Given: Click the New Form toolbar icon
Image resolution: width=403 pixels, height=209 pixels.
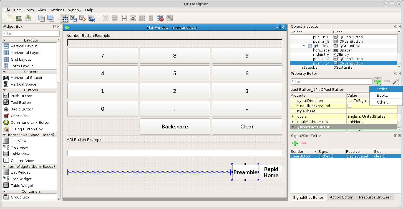Looking at the screenshot, I should (10, 18).
